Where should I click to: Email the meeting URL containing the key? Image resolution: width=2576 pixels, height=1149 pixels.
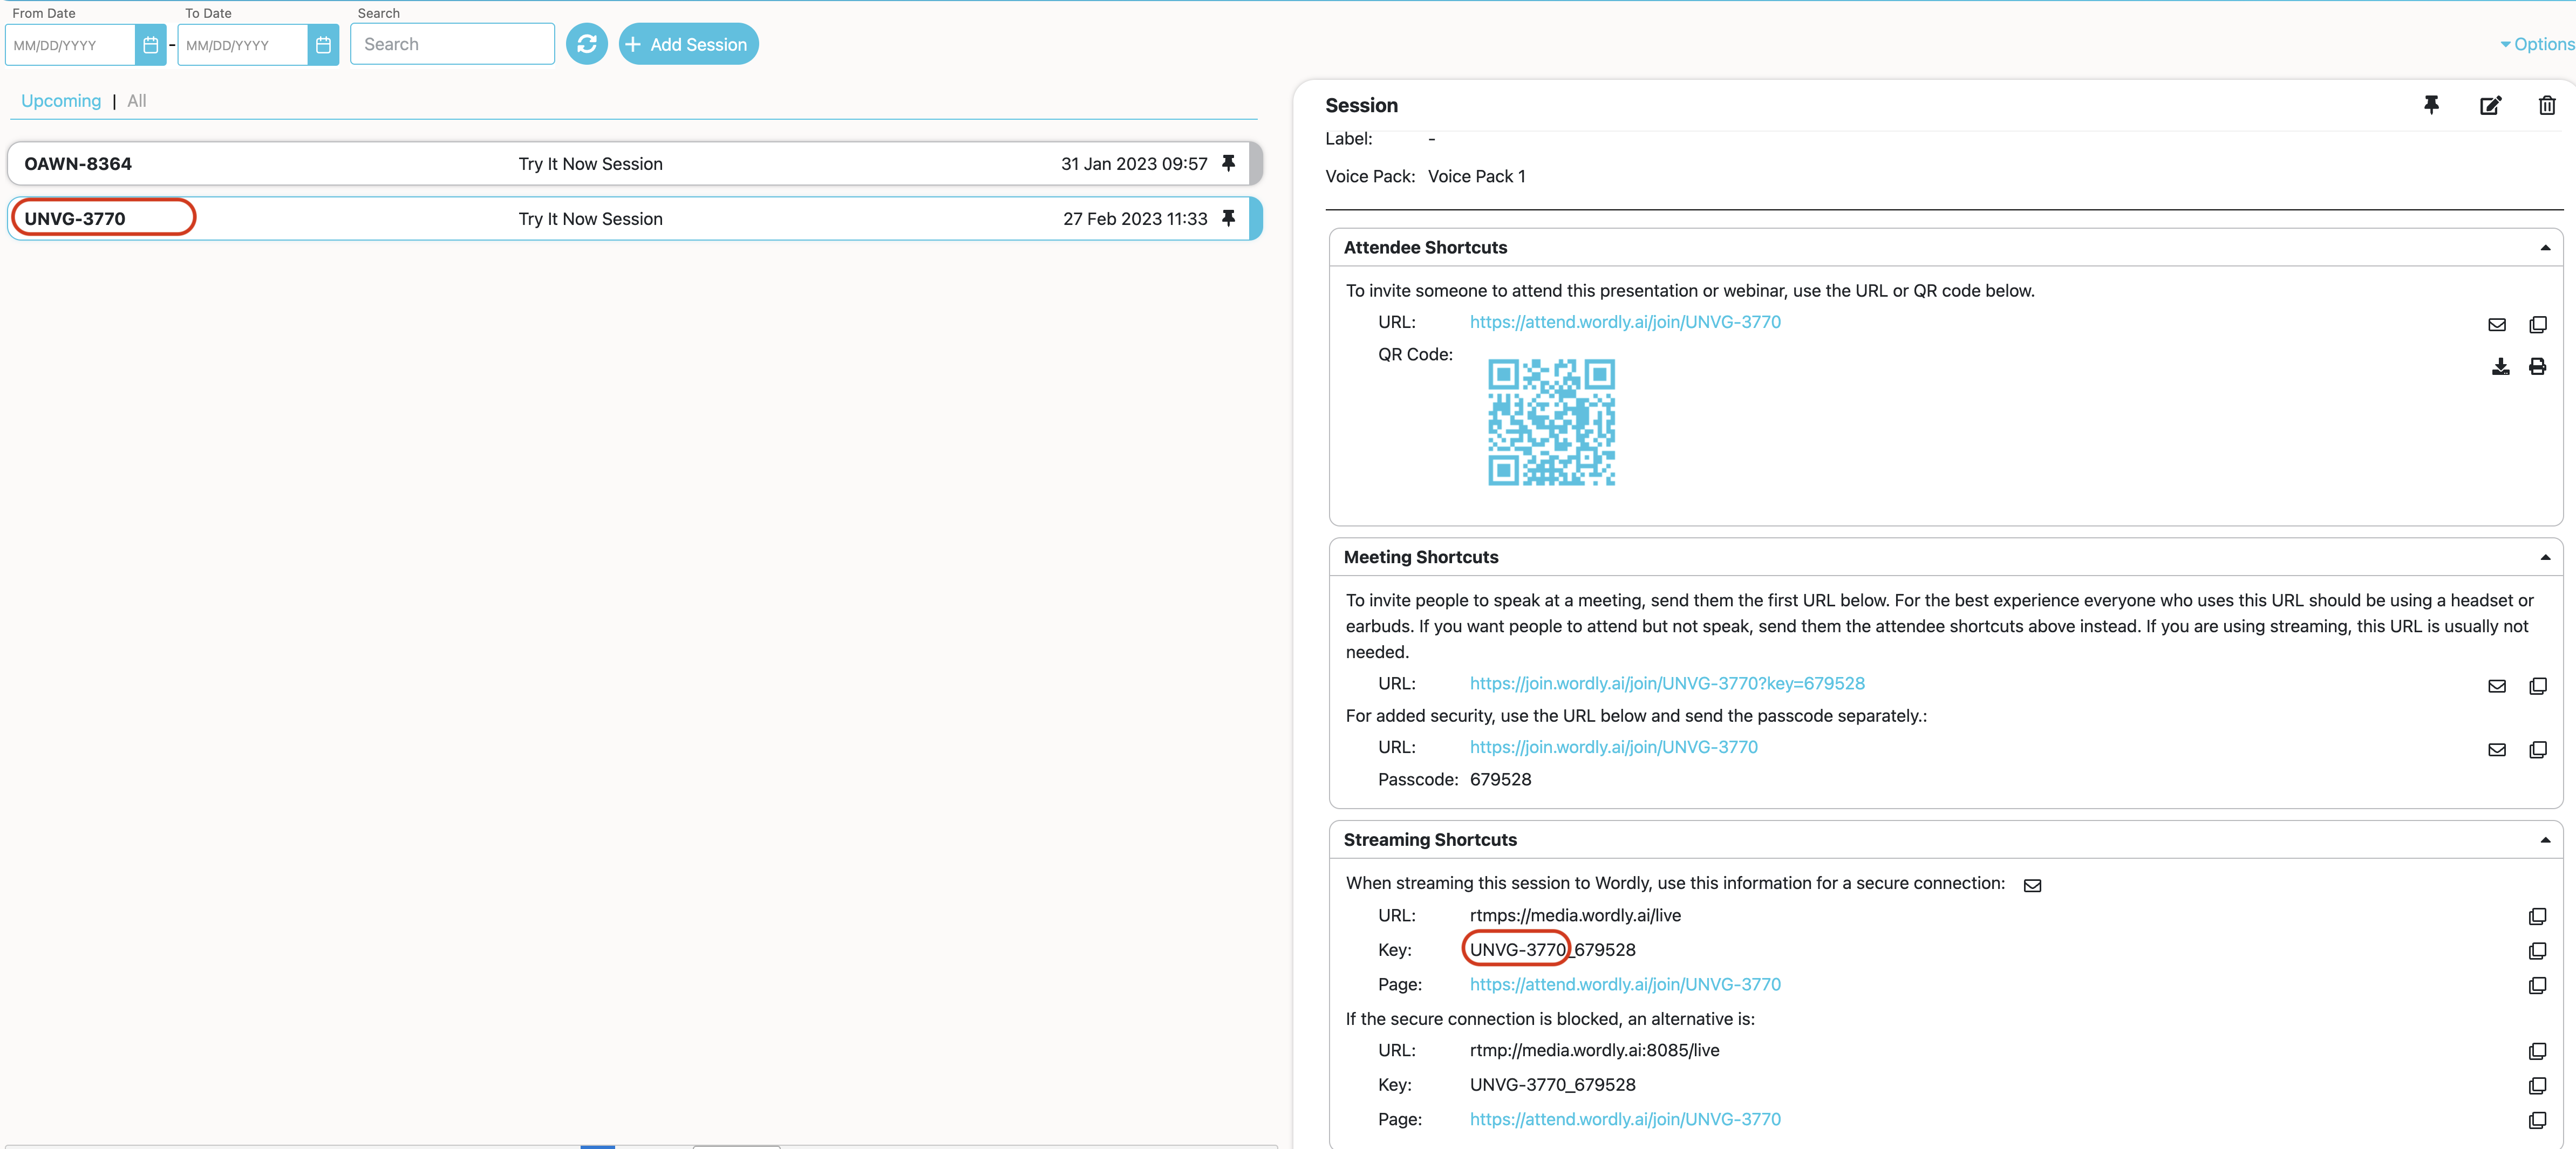(2497, 686)
